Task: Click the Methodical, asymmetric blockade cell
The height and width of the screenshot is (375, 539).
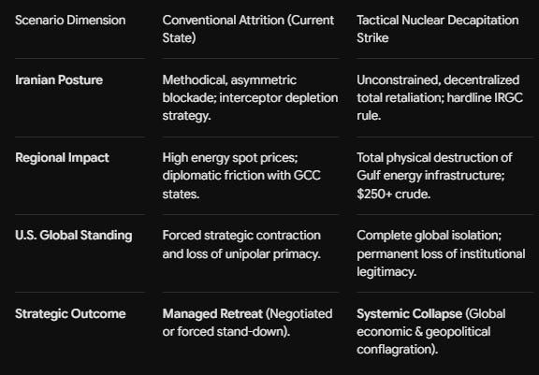Action: coord(250,97)
